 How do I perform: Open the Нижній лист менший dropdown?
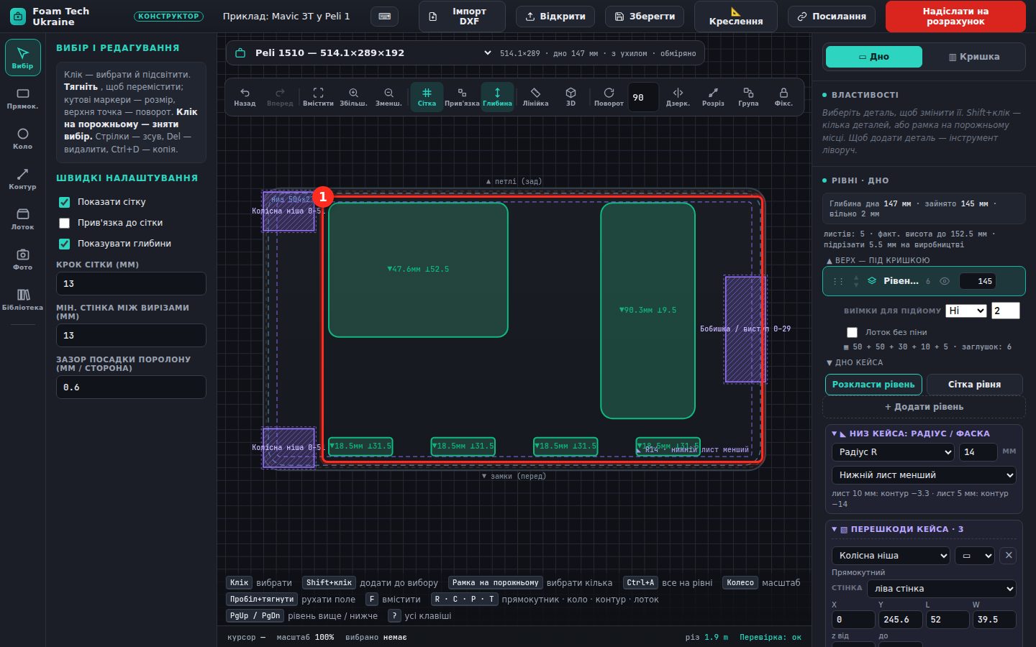pos(924,475)
